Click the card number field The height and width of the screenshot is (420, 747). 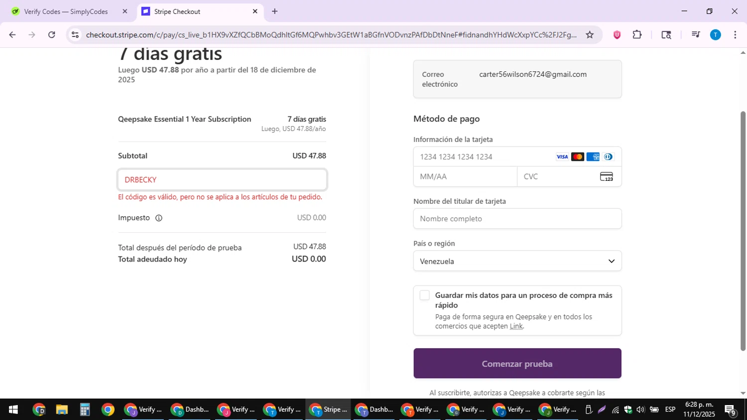(517, 157)
